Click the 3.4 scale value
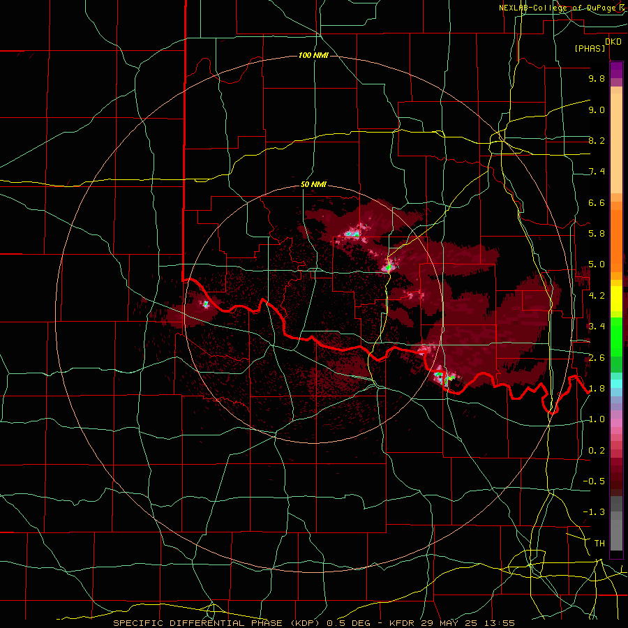628x628 pixels. coord(597,327)
